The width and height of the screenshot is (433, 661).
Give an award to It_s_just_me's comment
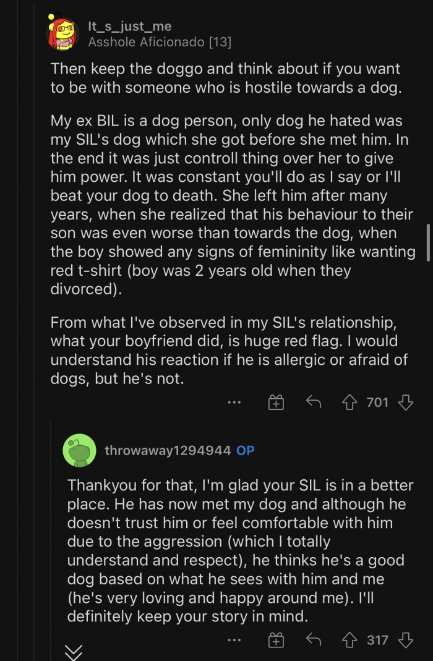[x=276, y=402]
